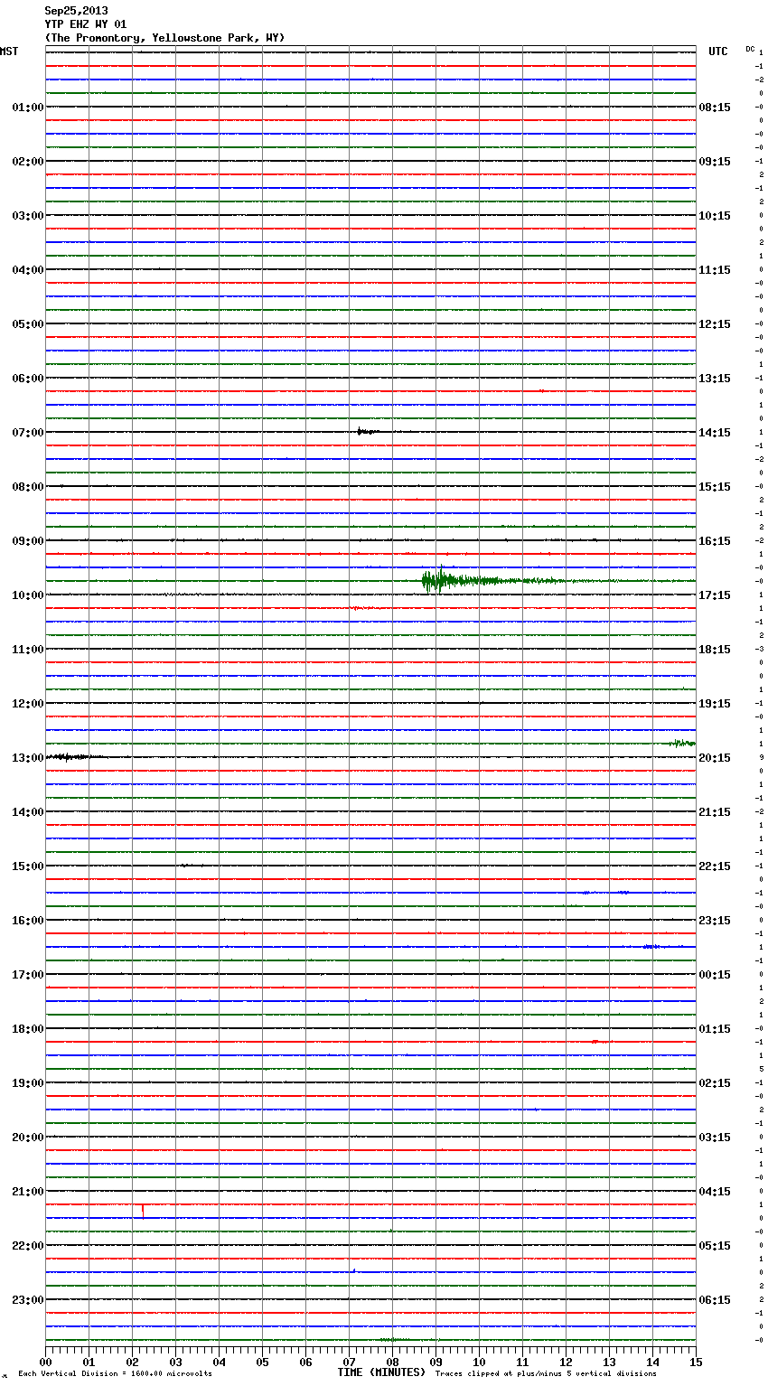Select the 11:00 MST hour label
This screenshot has width=768, height=1386.
(x=28, y=650)
